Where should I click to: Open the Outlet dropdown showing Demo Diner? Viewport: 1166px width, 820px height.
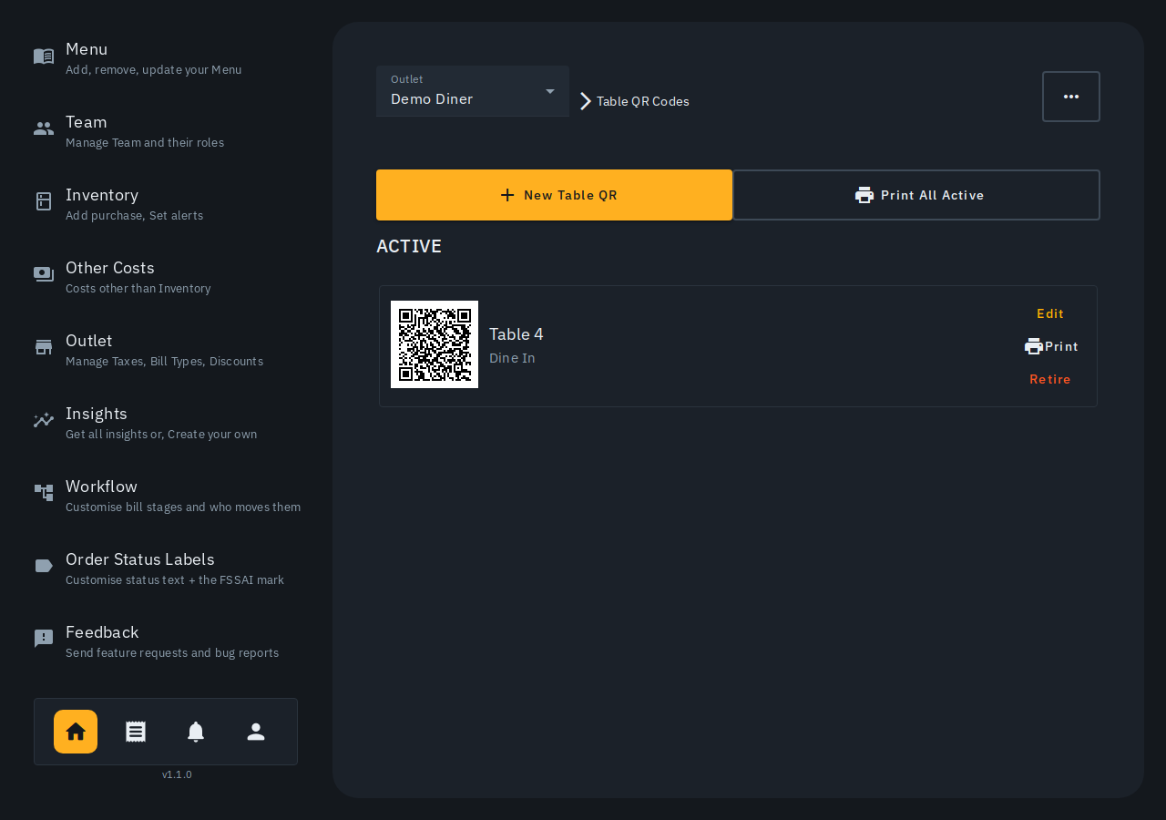click(473, 91)
